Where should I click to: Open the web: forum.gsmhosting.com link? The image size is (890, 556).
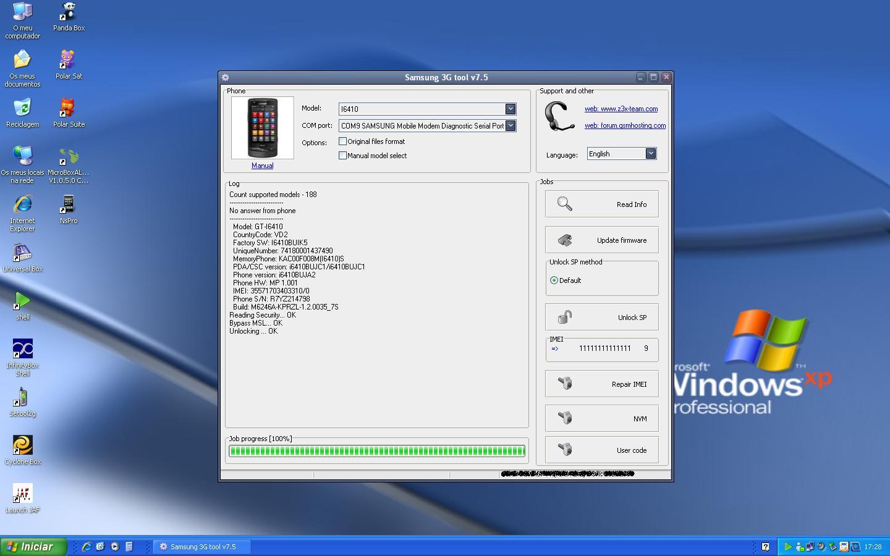[x=625, y=125]
